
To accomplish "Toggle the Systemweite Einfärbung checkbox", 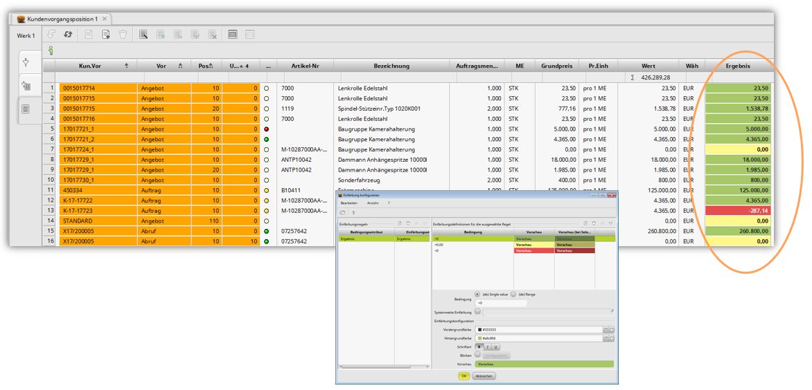I will [x=477, y=311].
